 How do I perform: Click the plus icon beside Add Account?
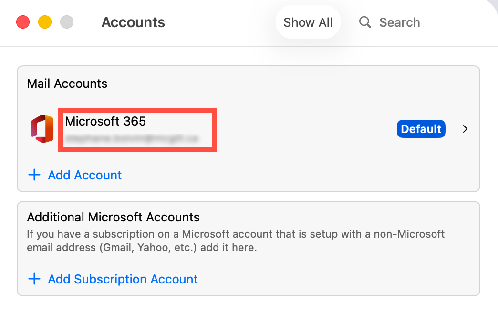[x=34, y=175]
